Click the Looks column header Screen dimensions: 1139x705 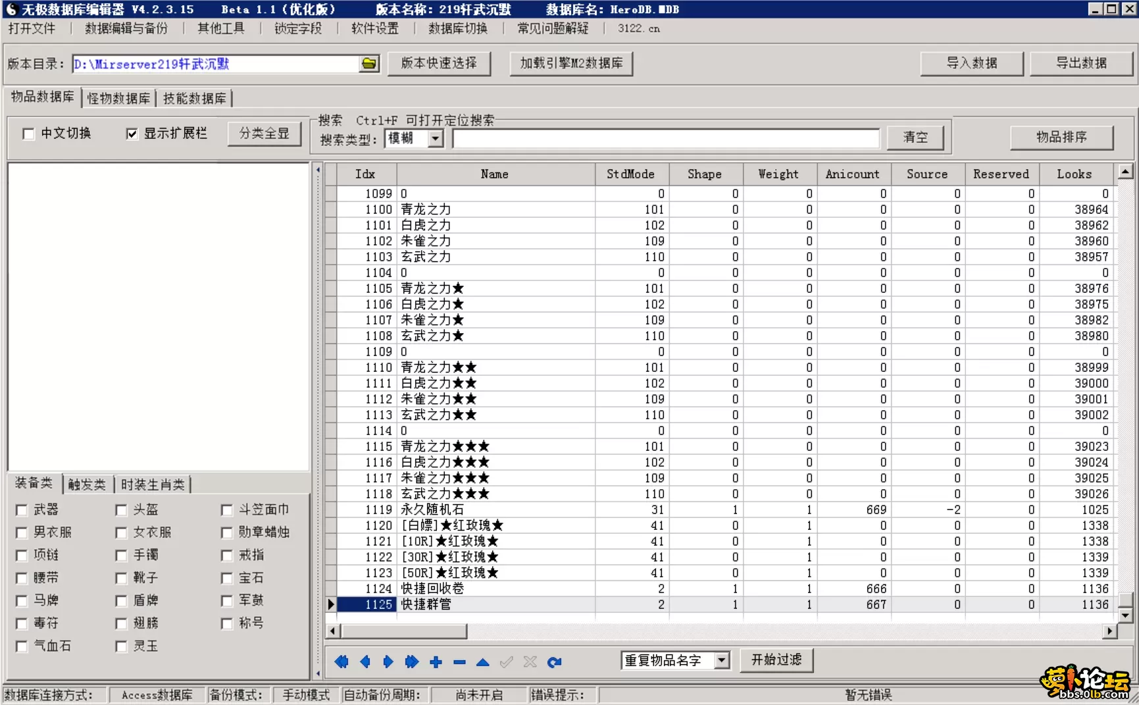click(1075, 174)
